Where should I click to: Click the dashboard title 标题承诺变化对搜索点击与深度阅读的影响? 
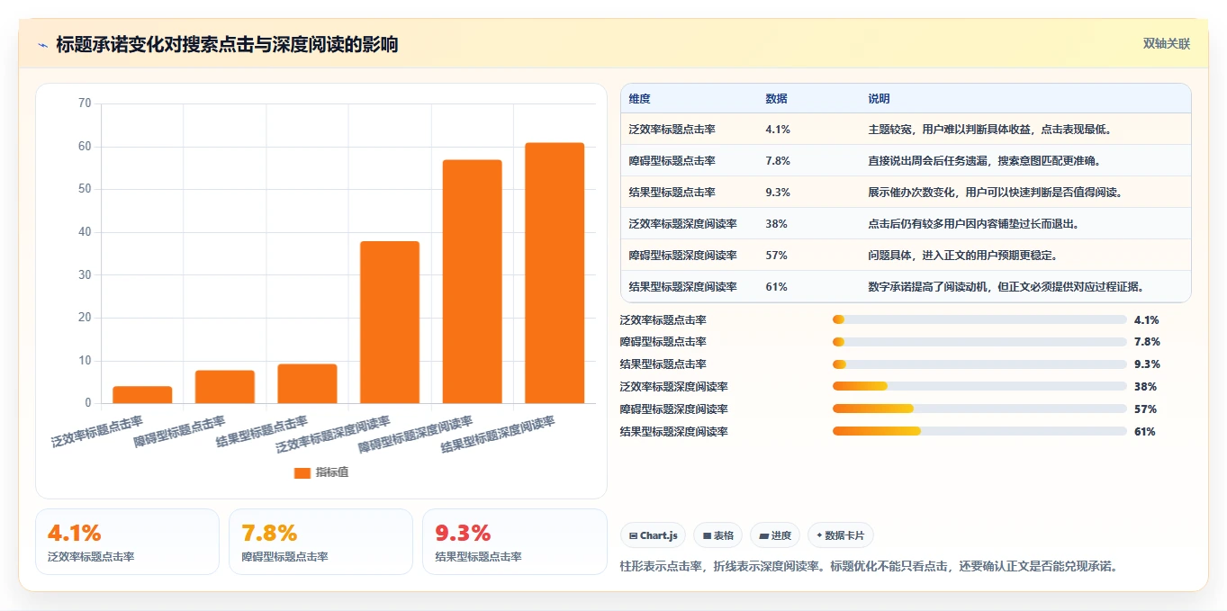(x=227, y=44)
